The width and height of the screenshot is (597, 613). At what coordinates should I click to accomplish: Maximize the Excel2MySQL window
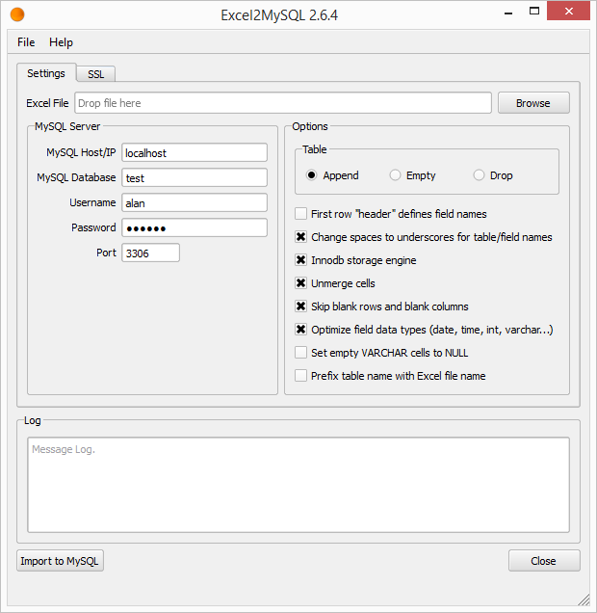click(534, 11)
